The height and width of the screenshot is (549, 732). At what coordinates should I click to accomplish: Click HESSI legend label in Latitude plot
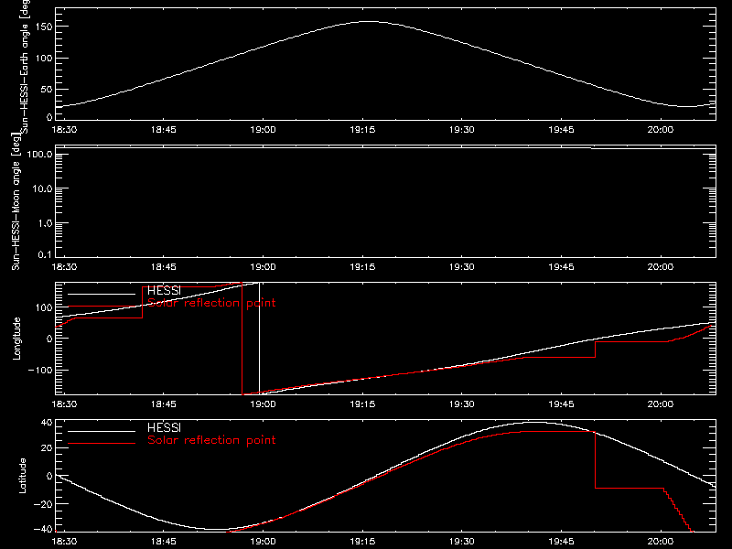point(164,427)
